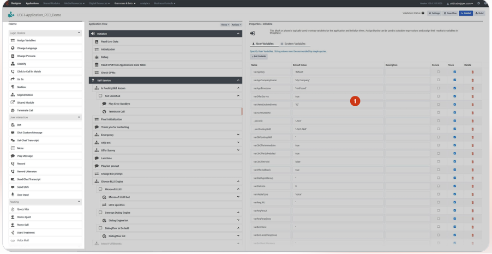Image resolution: width=492 pixels, height=254 pixels.
Task: Open Read OPM from Applications Data Table block
Action: pyautogui.click(x=167, y=65)
